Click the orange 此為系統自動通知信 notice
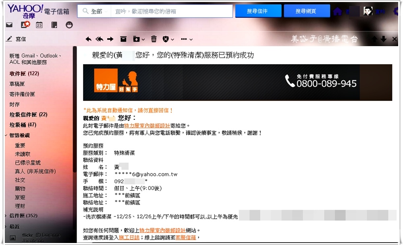 coord(128,110)
